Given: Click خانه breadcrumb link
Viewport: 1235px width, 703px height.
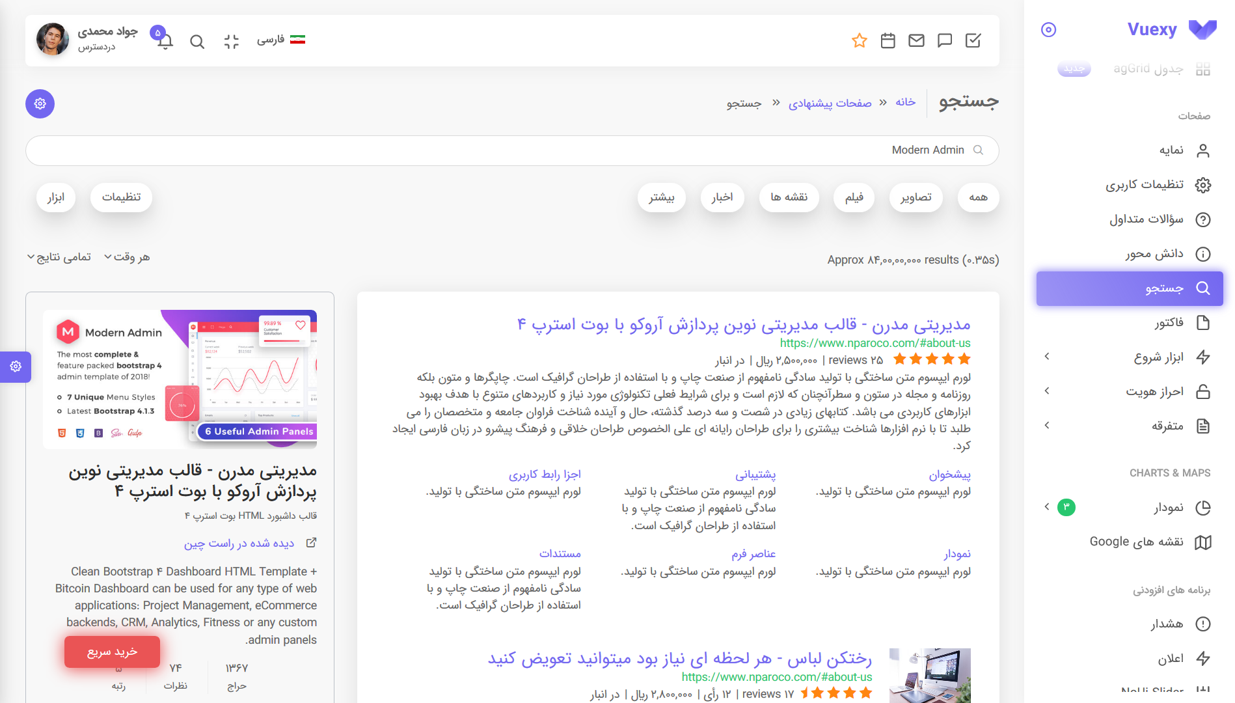Looking at the screenshot, I should pos(905,102).
